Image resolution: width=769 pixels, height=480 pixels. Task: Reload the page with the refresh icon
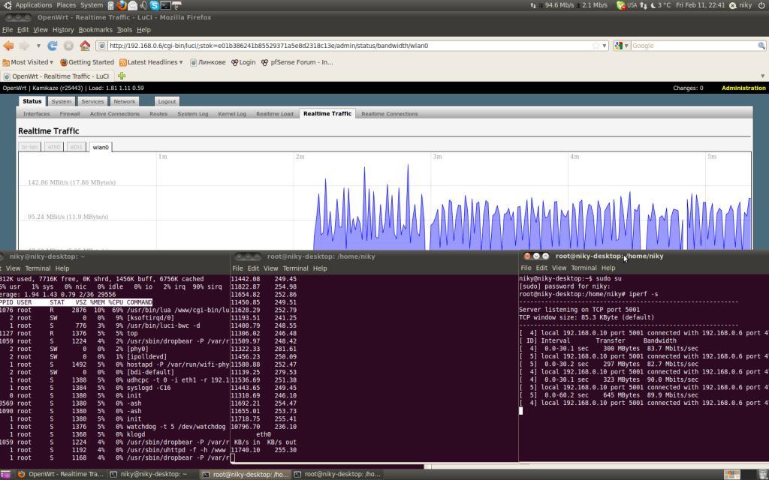(x=53, y=46)
